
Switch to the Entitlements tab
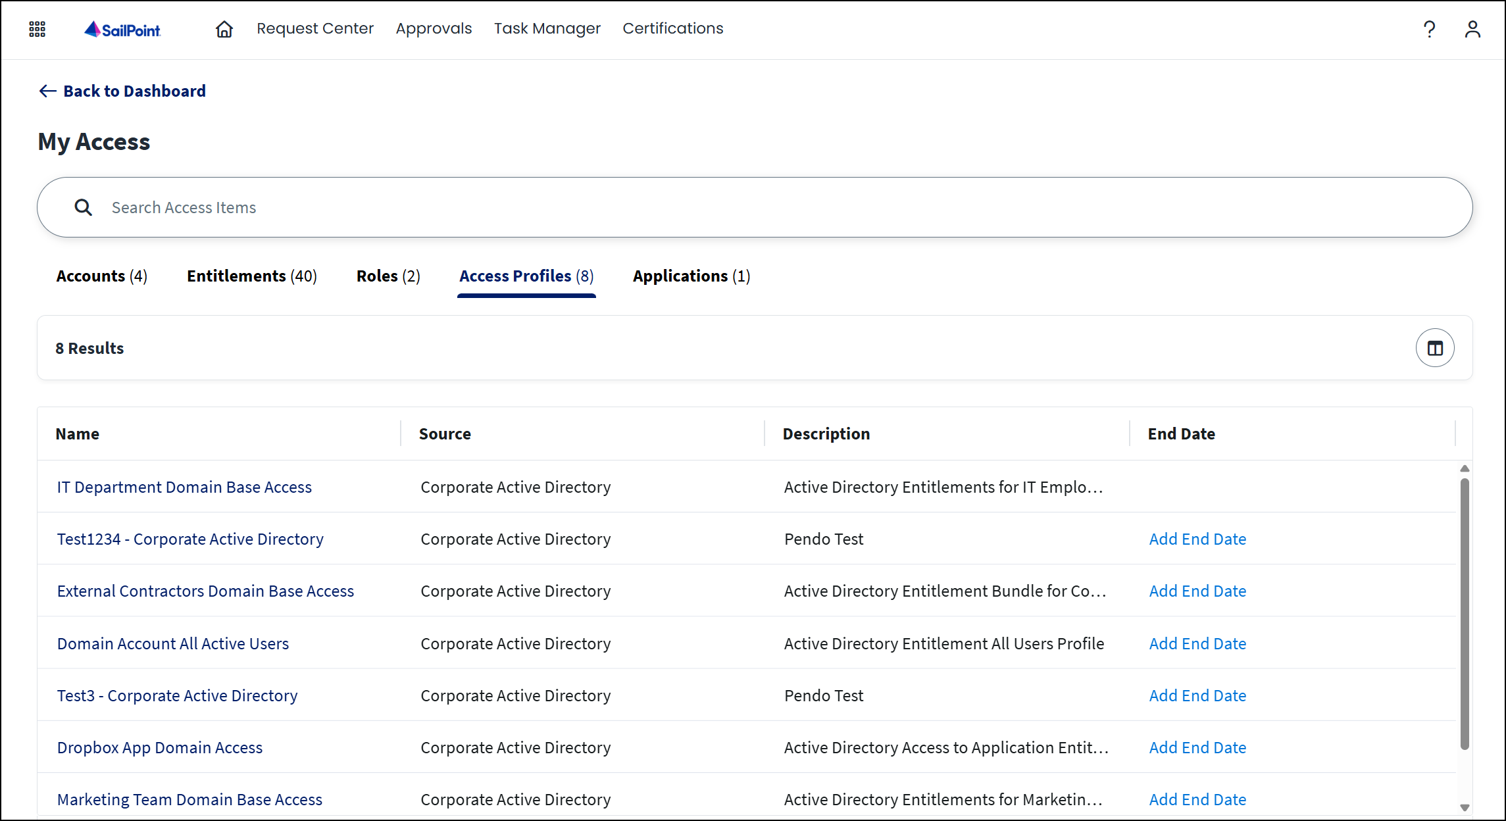coord(251,276)
